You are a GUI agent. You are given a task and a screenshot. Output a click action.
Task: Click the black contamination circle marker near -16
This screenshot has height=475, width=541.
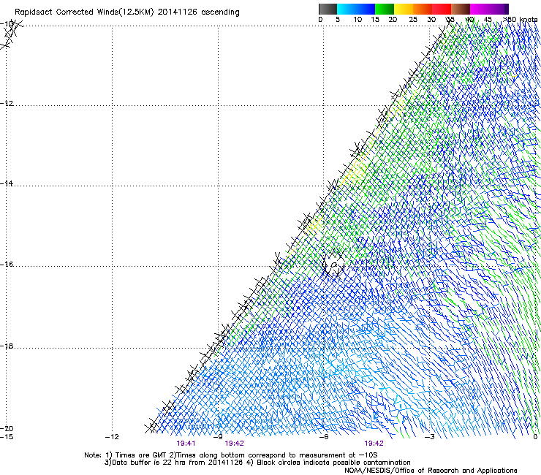333,265
